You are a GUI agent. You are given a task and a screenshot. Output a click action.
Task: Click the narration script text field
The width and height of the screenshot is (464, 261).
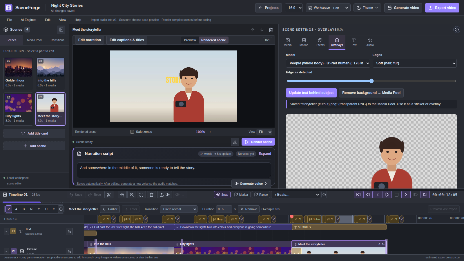[174, 170]
